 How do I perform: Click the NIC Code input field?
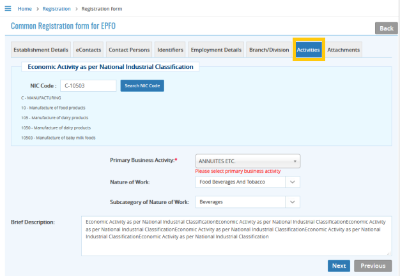[88, 85]
